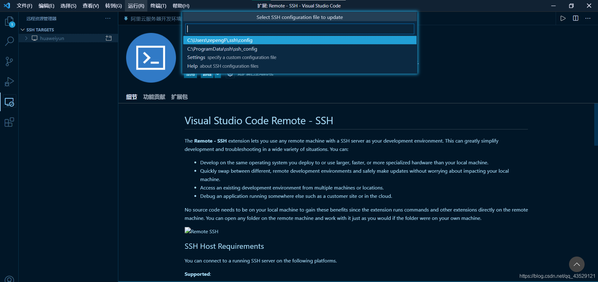The height and width of the screenshot is (282, 598).
Task: Select Help about SSH configuration files
Action: 300,66
